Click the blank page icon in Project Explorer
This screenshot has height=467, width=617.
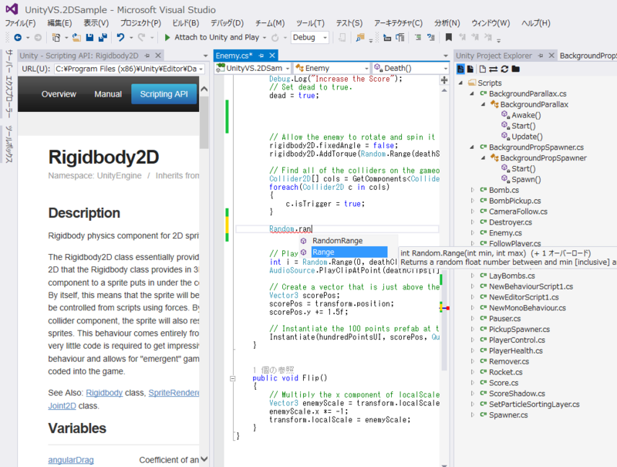coord(483,69)
